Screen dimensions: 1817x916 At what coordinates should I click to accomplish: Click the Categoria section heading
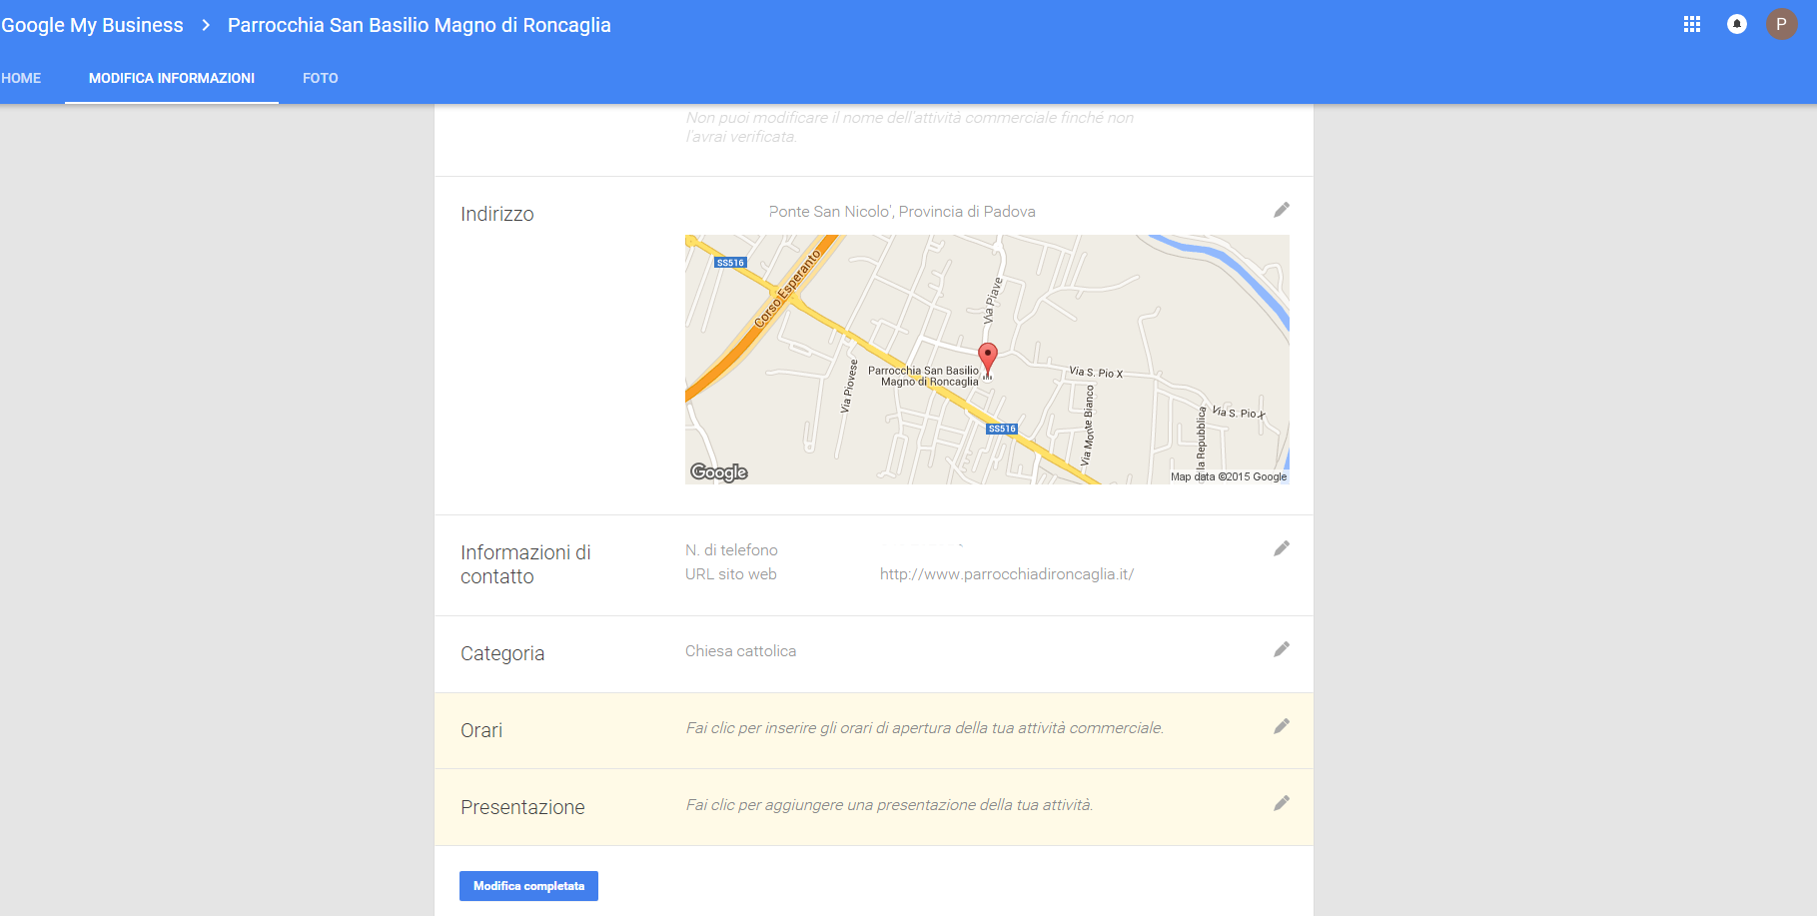[502, 653]
